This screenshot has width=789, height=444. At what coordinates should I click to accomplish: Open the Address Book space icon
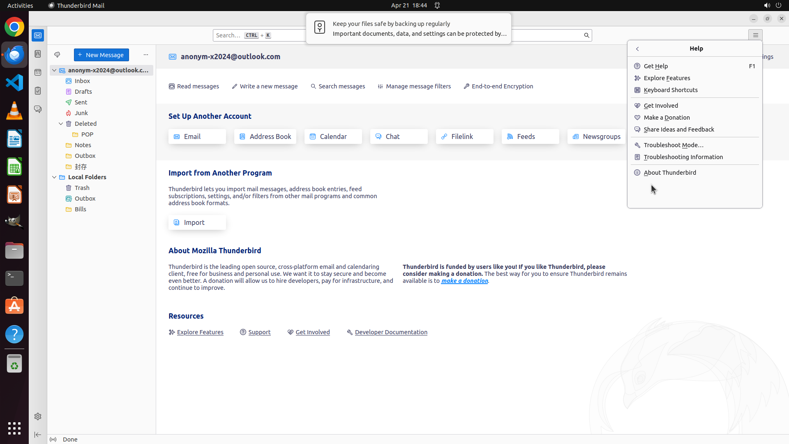click(x=38, y=54)
